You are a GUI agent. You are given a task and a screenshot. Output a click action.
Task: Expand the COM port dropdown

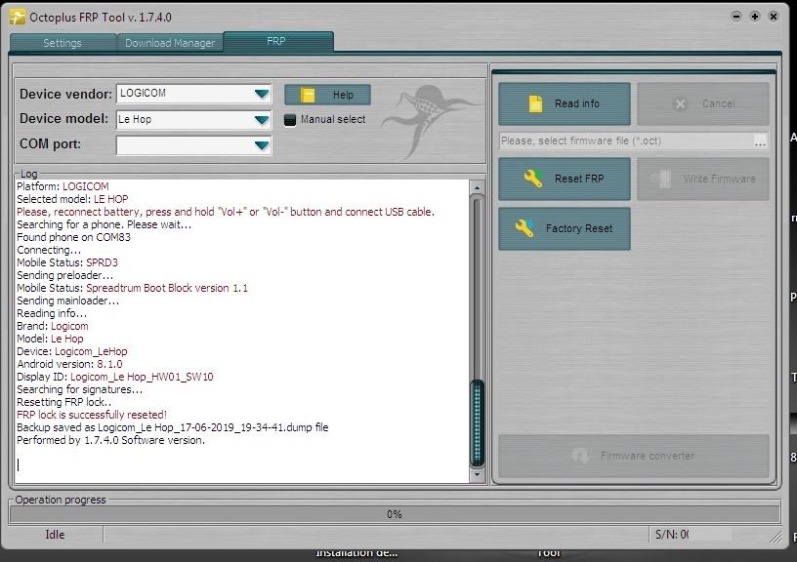pyautogui.click(x=261, y=145)
